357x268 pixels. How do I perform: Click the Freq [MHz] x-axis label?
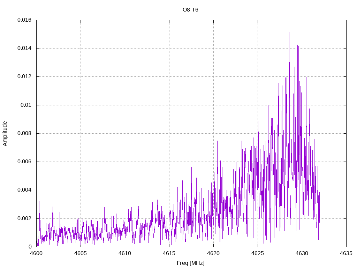coord(190,263)
